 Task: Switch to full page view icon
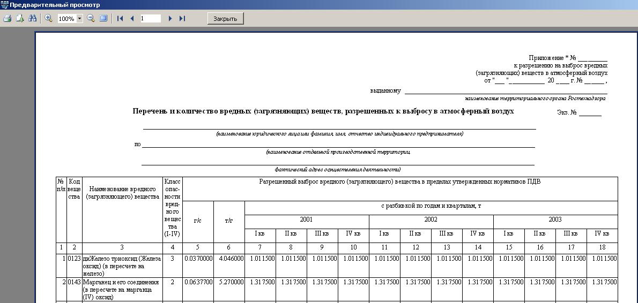click(x=103, y=18)
